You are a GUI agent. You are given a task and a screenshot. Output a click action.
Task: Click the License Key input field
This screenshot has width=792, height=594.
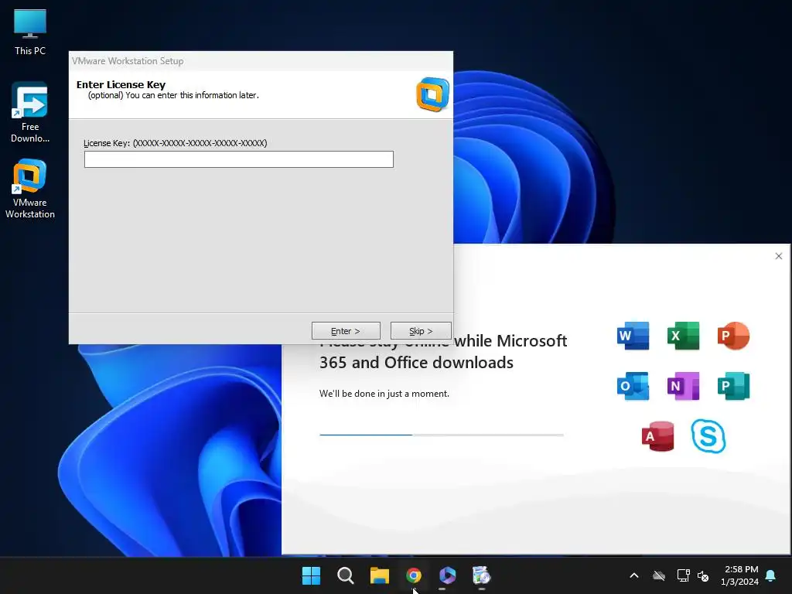[x=238, y=159]
